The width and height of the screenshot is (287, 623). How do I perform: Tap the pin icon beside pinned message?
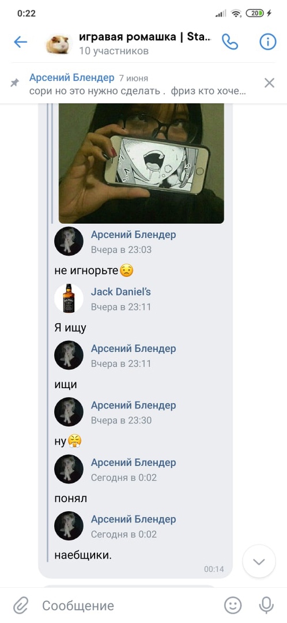point(15,83)
